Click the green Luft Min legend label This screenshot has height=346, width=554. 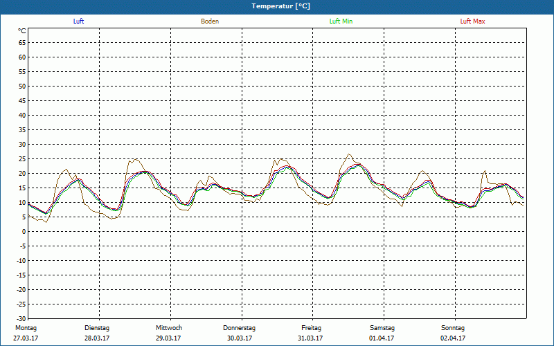coord(341,21)
